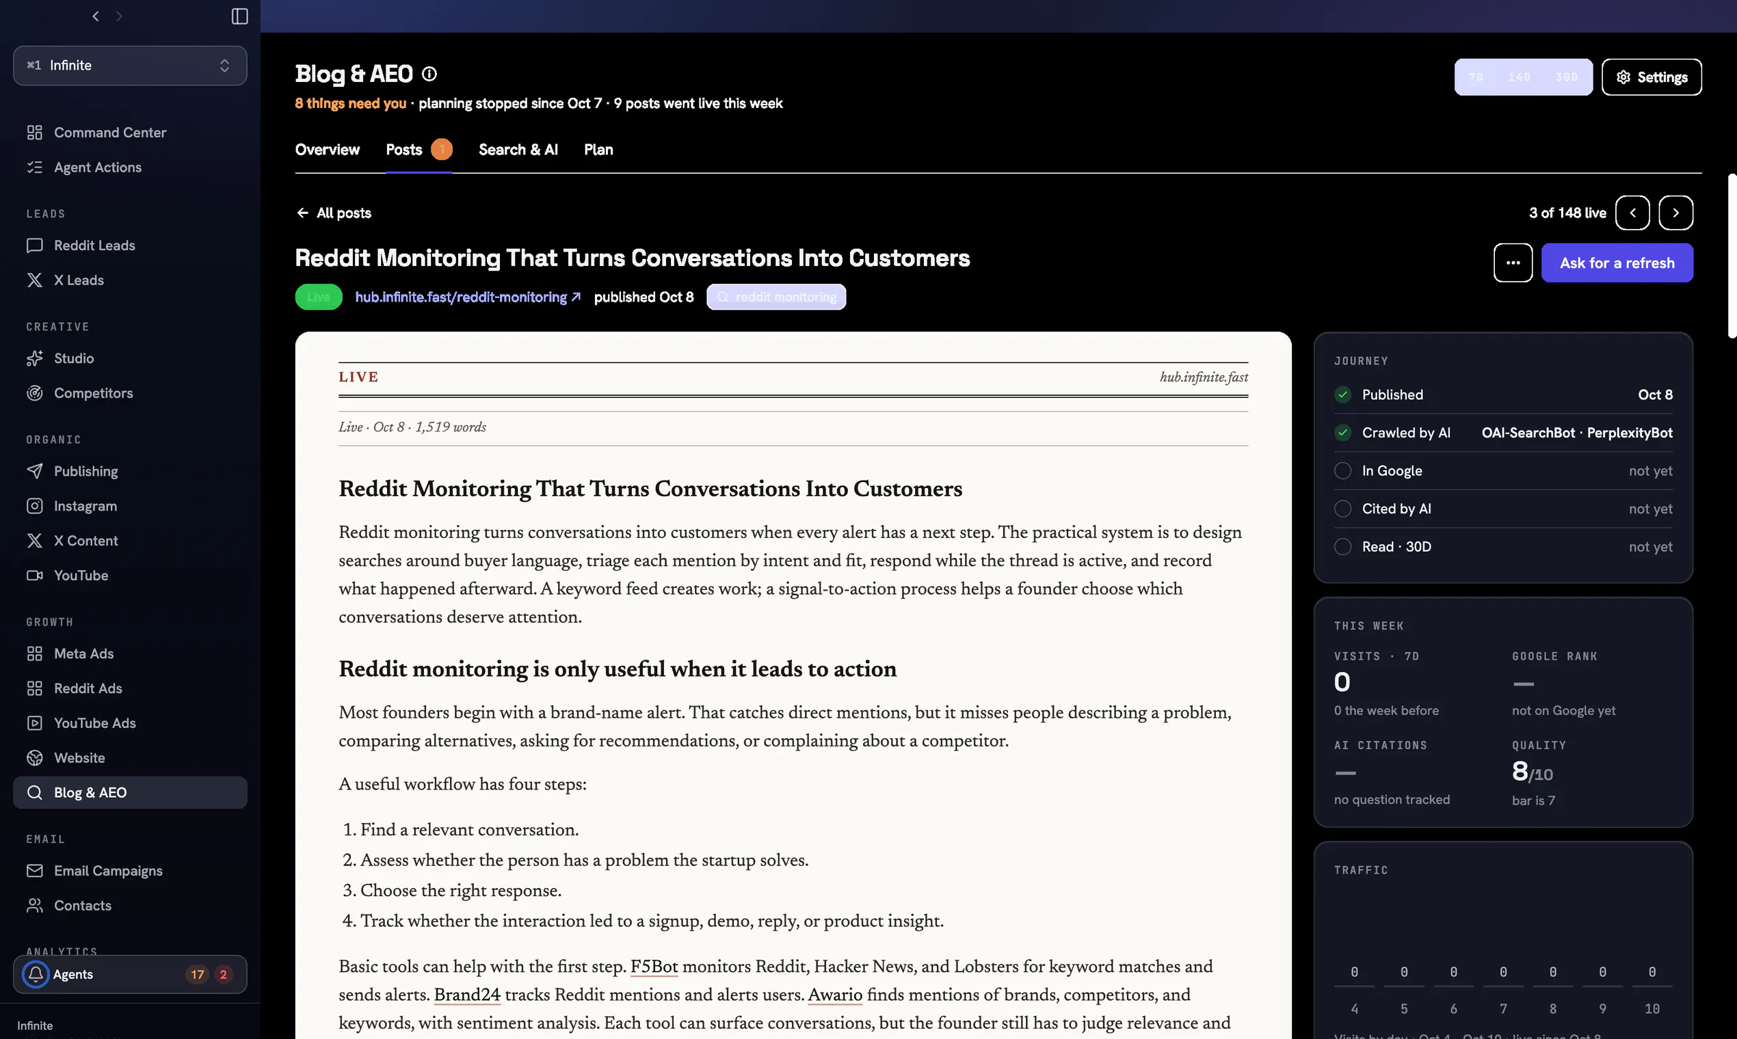Open Instagram section

(x=130, y=506)
